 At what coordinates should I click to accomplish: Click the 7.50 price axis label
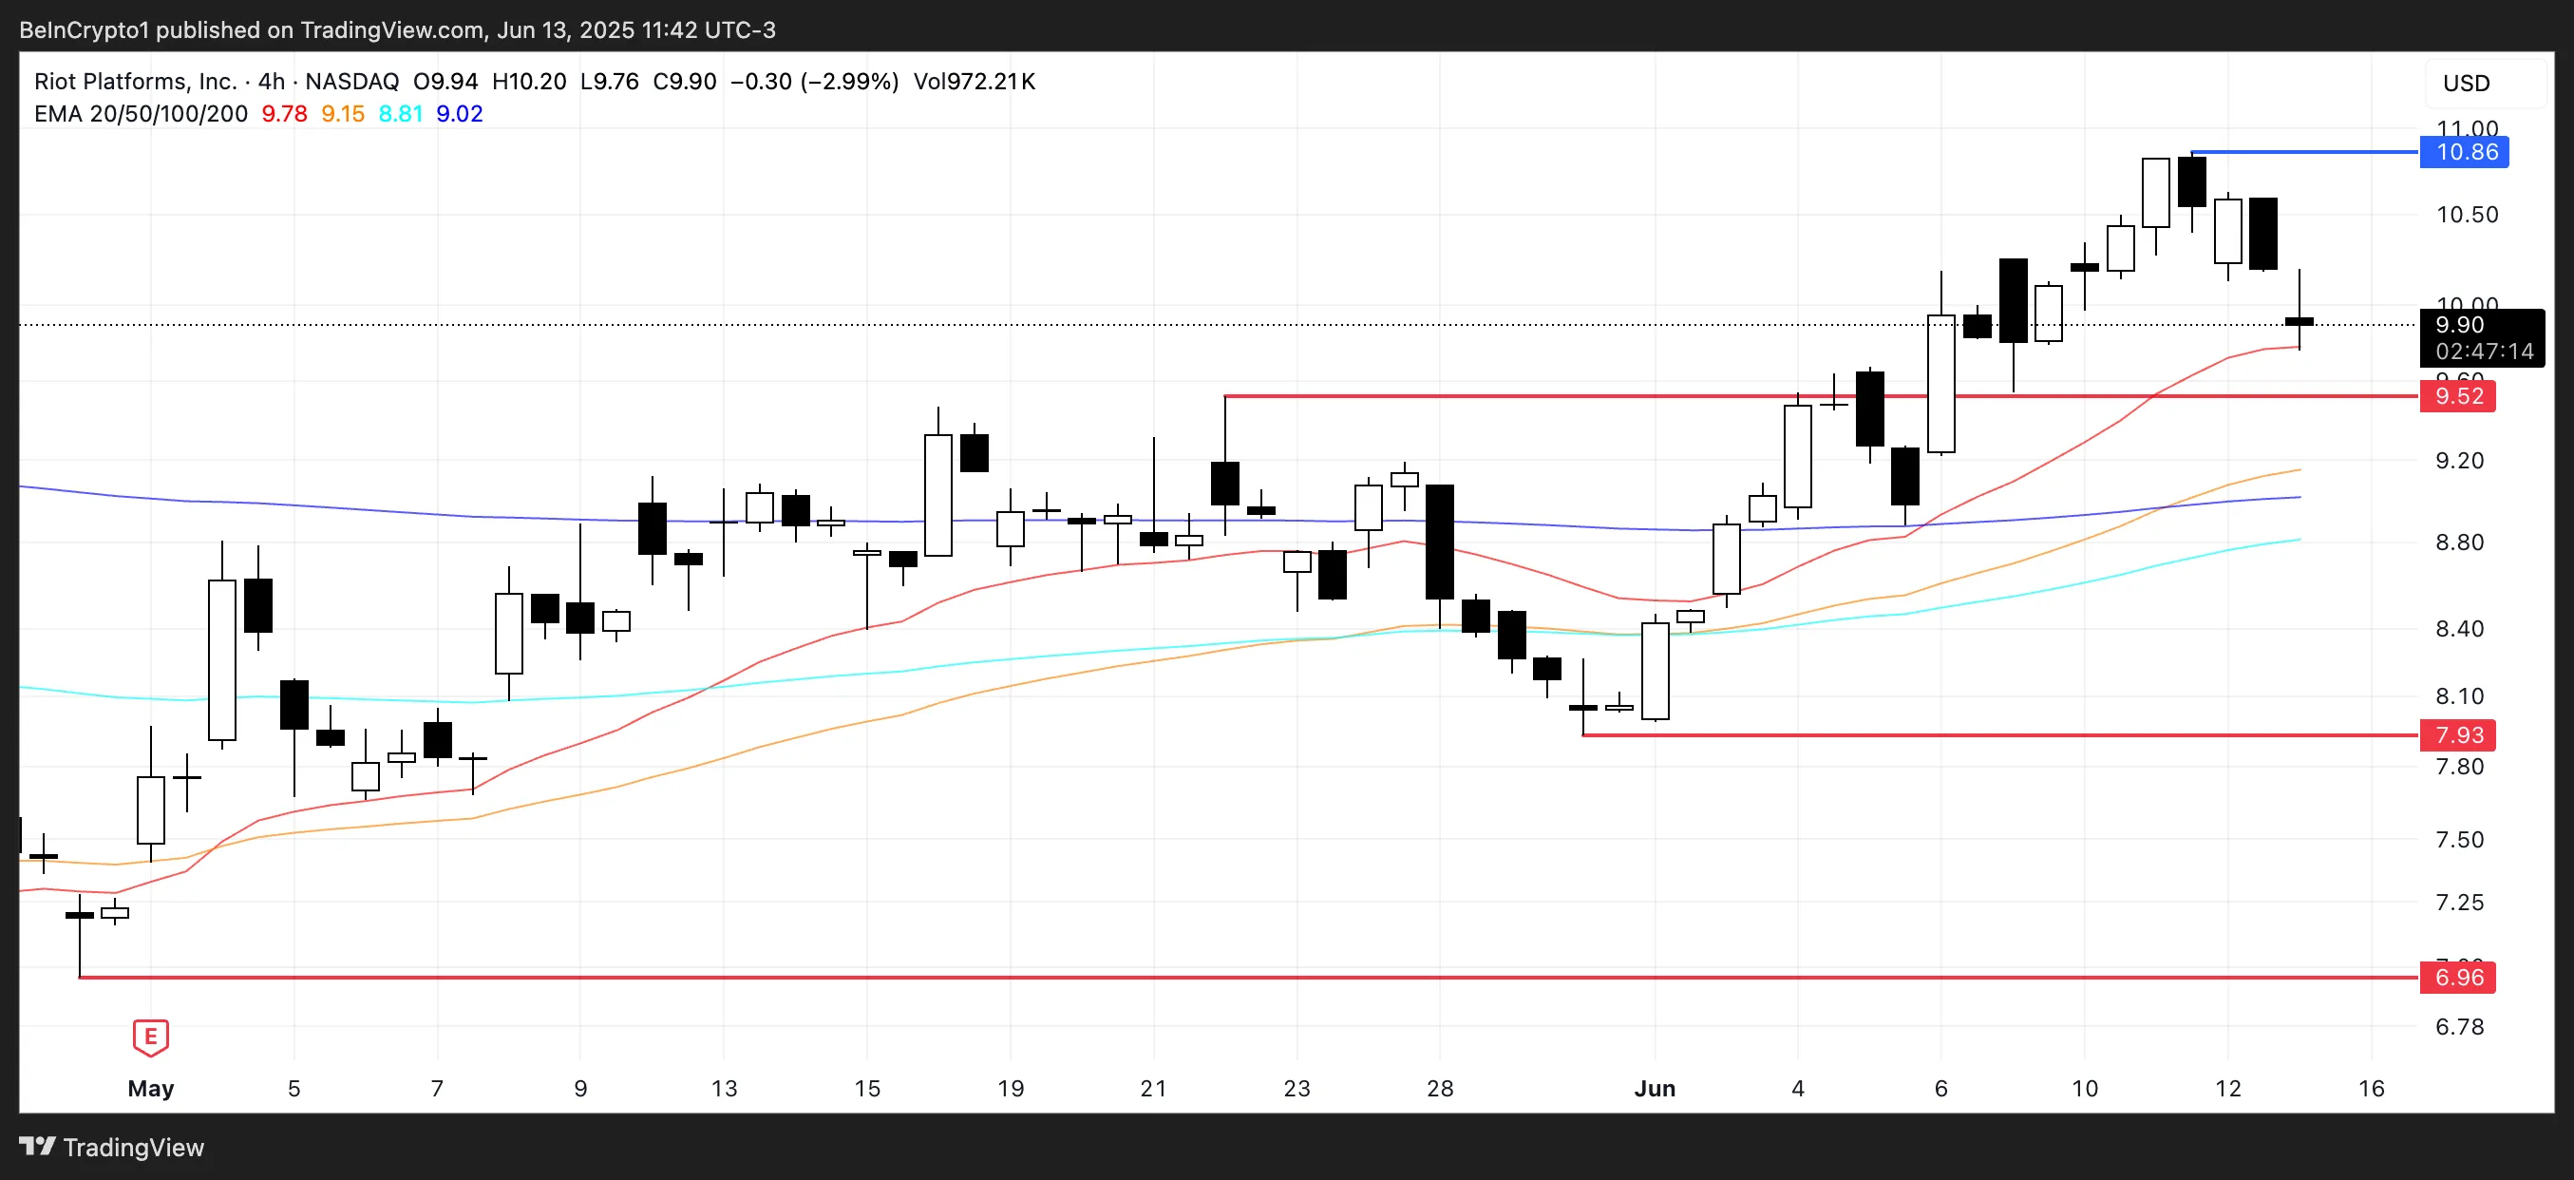(x=2460, y=839)
